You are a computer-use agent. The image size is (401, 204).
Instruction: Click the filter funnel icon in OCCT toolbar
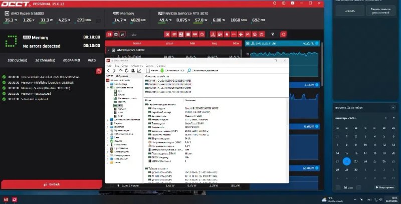273,34
